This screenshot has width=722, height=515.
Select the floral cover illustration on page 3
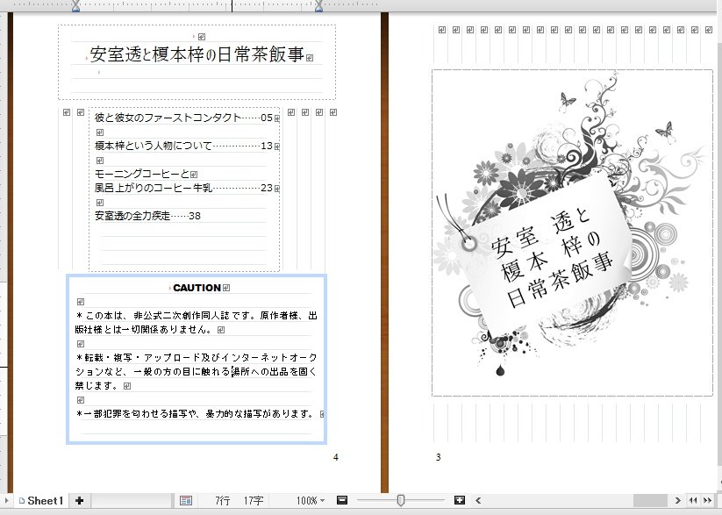pyautogui.click(x=572, y=232)
